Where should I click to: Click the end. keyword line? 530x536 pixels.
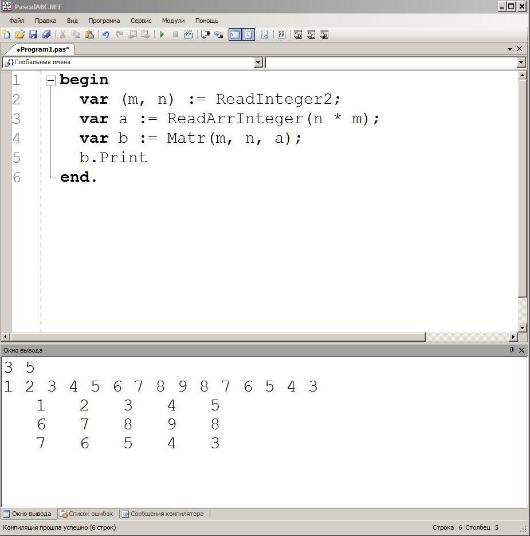pyautogui.click(x=78, y=177)
